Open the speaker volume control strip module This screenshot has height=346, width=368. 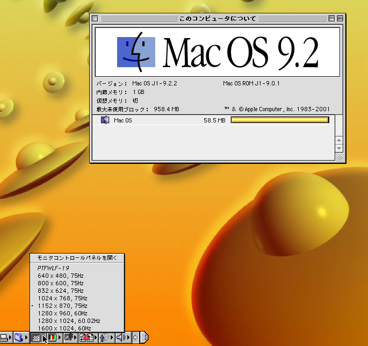[121, 338]
